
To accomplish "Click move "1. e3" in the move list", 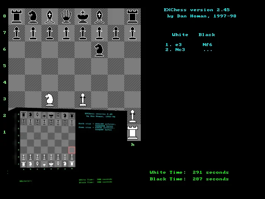I will click(173, 45).
